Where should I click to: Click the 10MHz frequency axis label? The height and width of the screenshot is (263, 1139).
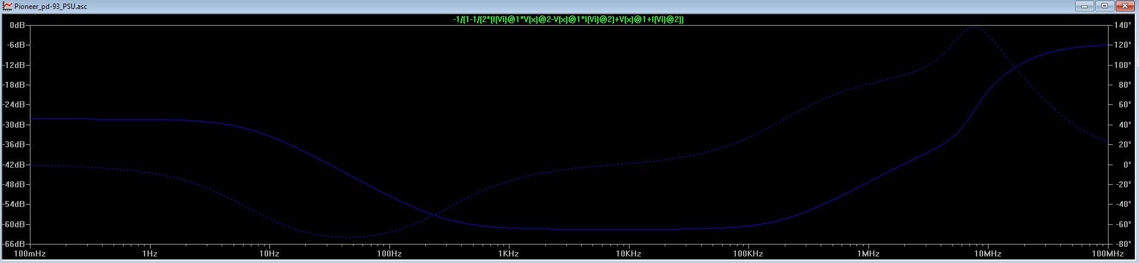click(987, 254)
